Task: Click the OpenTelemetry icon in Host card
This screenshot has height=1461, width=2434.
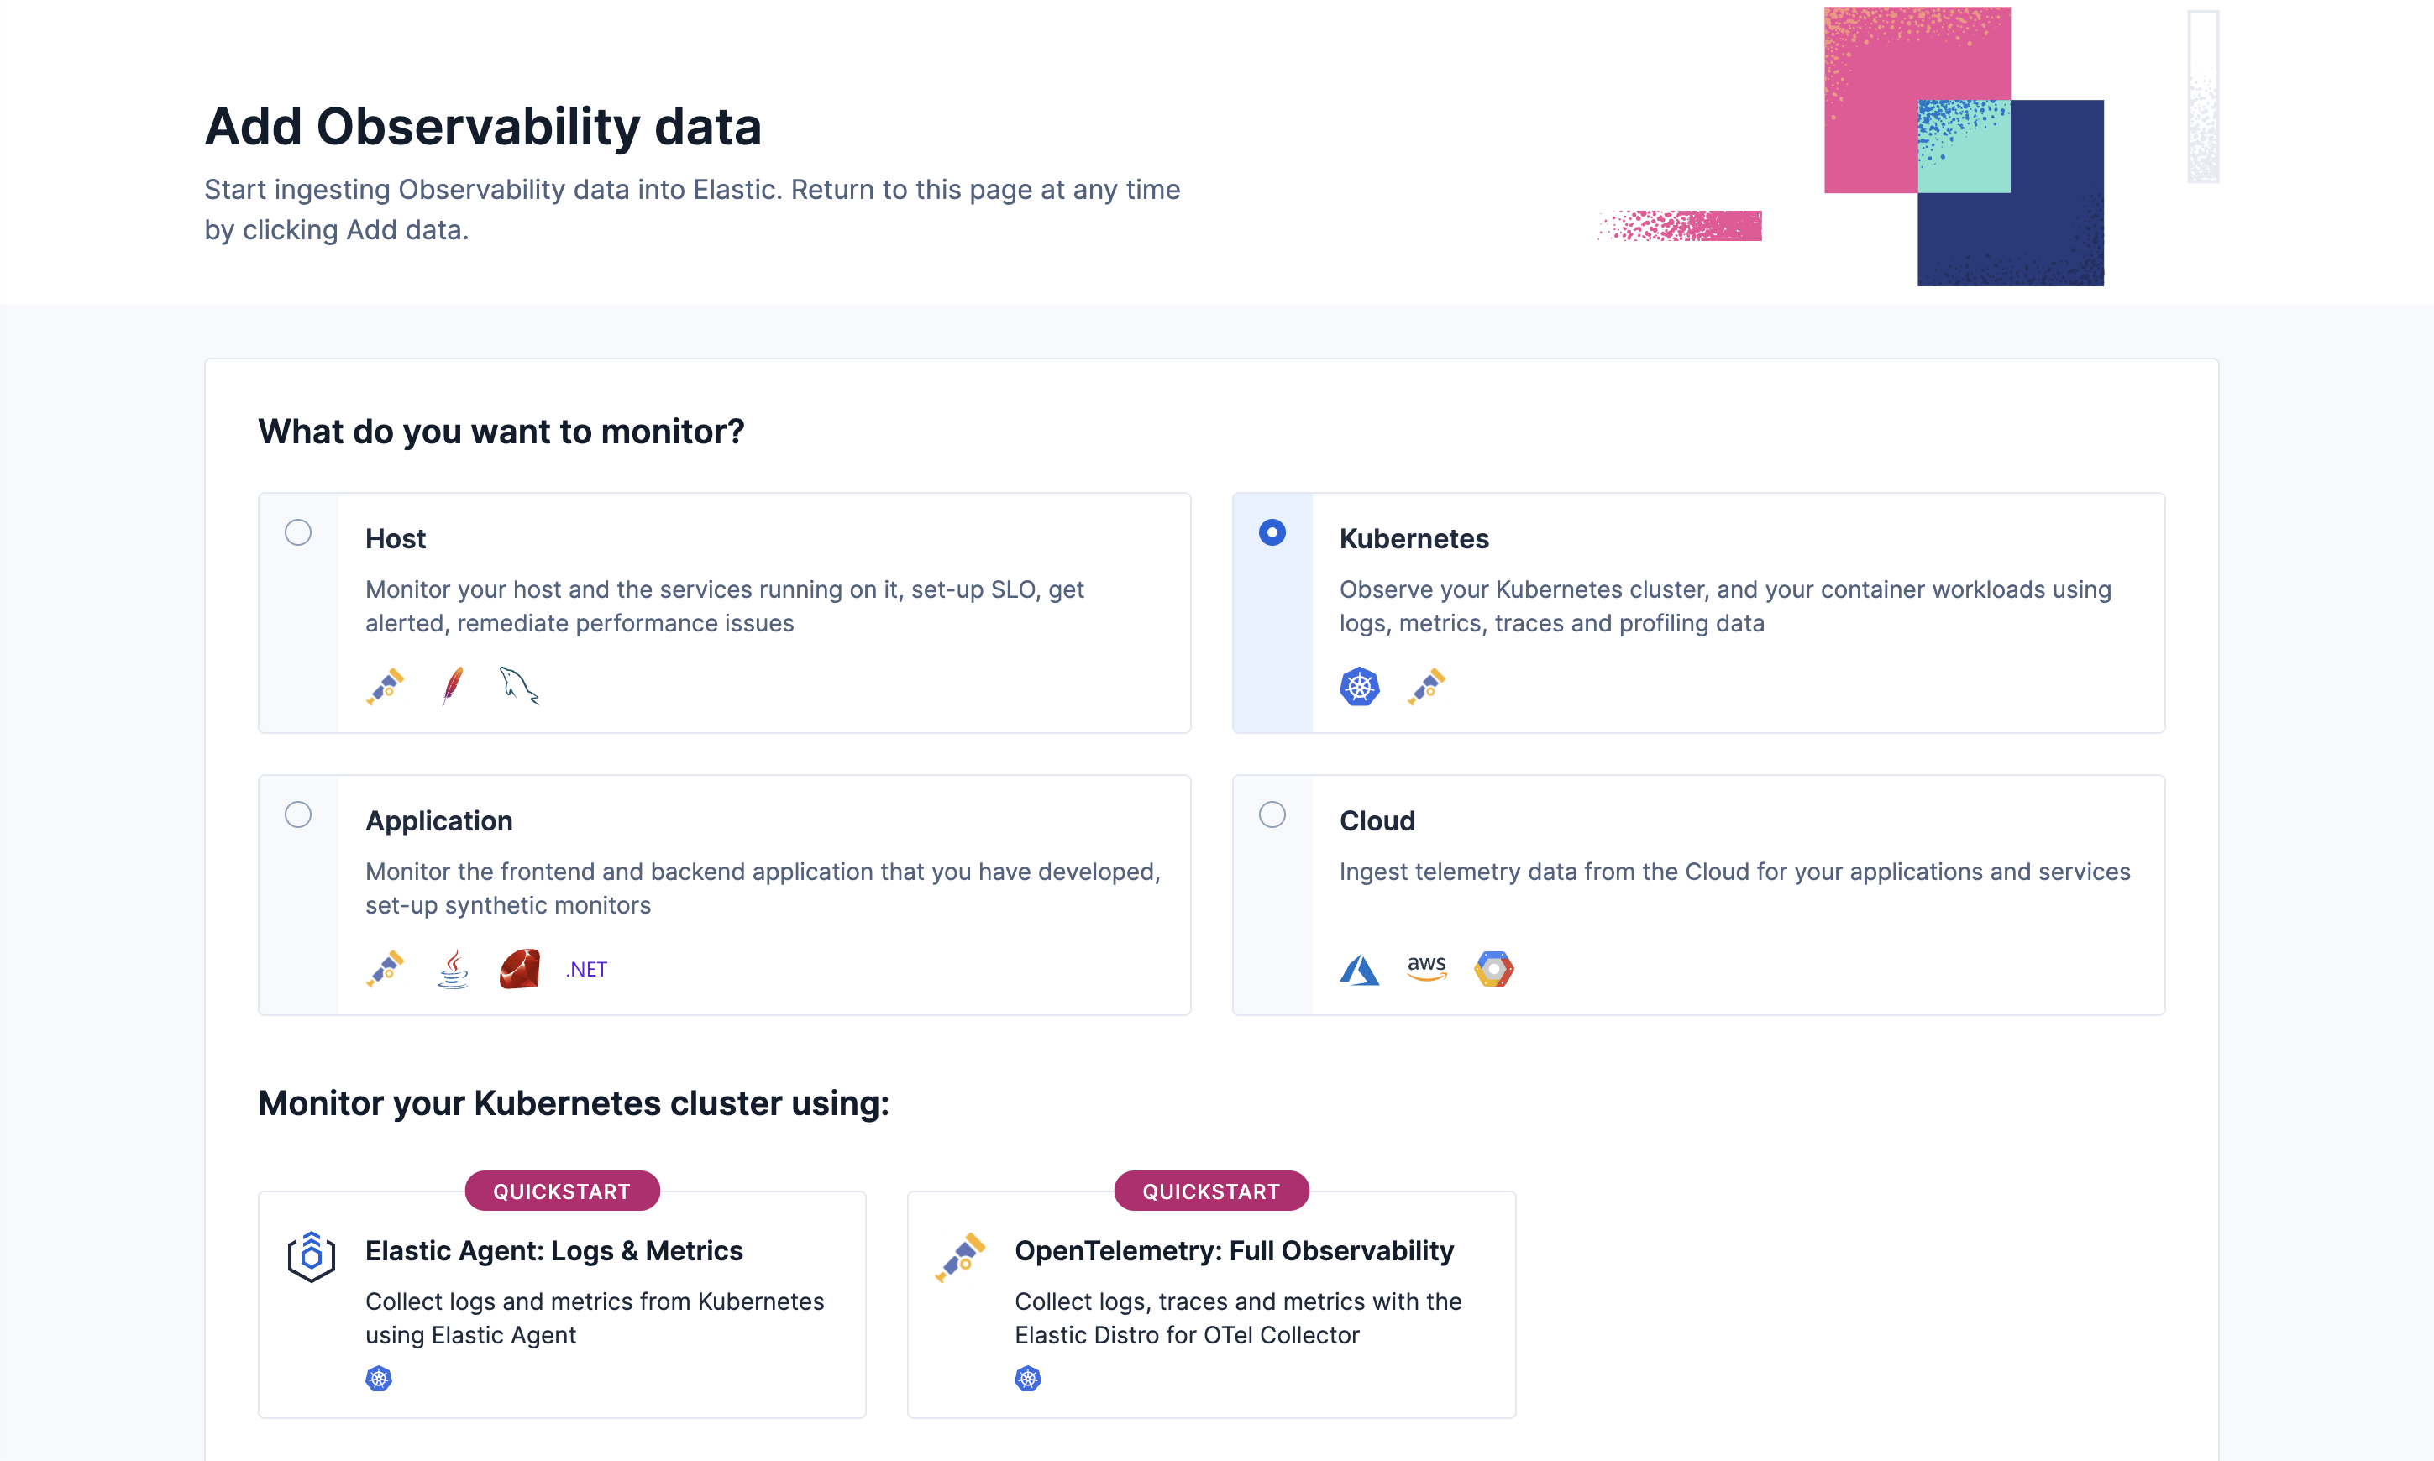Action: [x=385, y=686]
